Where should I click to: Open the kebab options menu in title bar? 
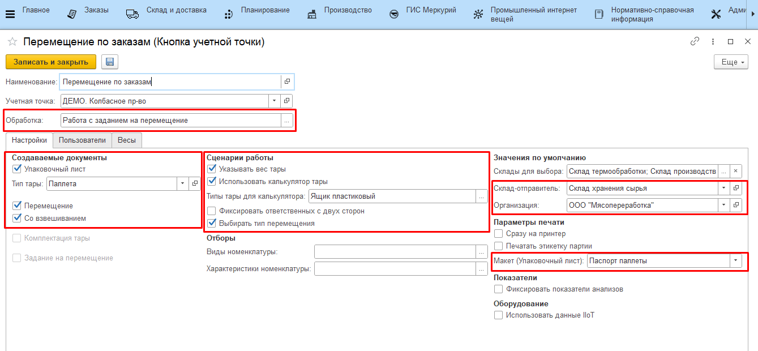[713, 41]
